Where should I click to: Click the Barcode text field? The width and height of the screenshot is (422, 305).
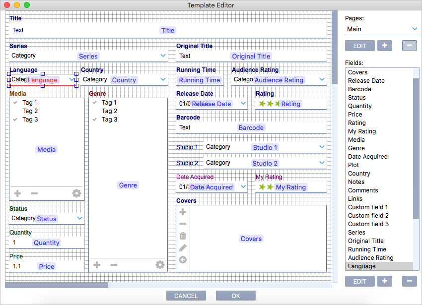tap(251, 127)
